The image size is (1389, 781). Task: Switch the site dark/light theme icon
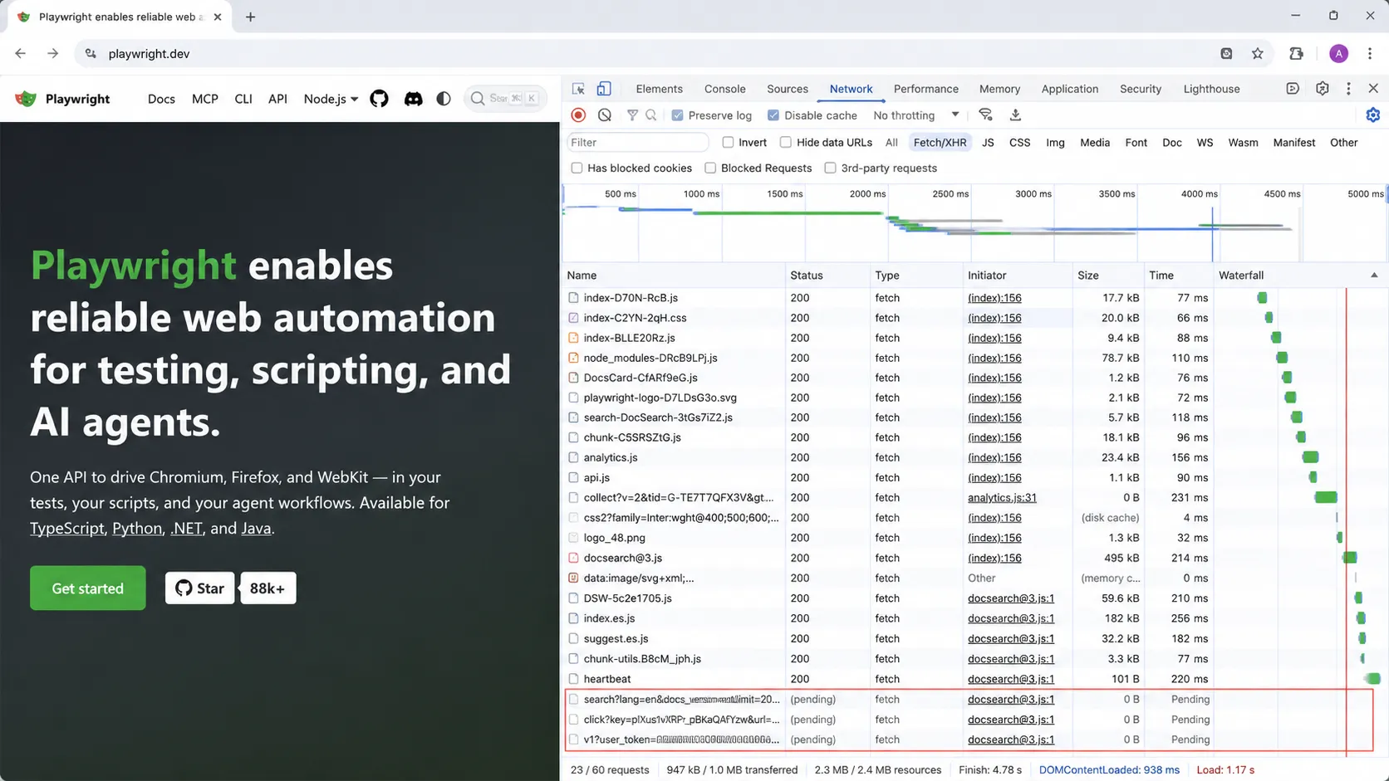tap(444, 99)
